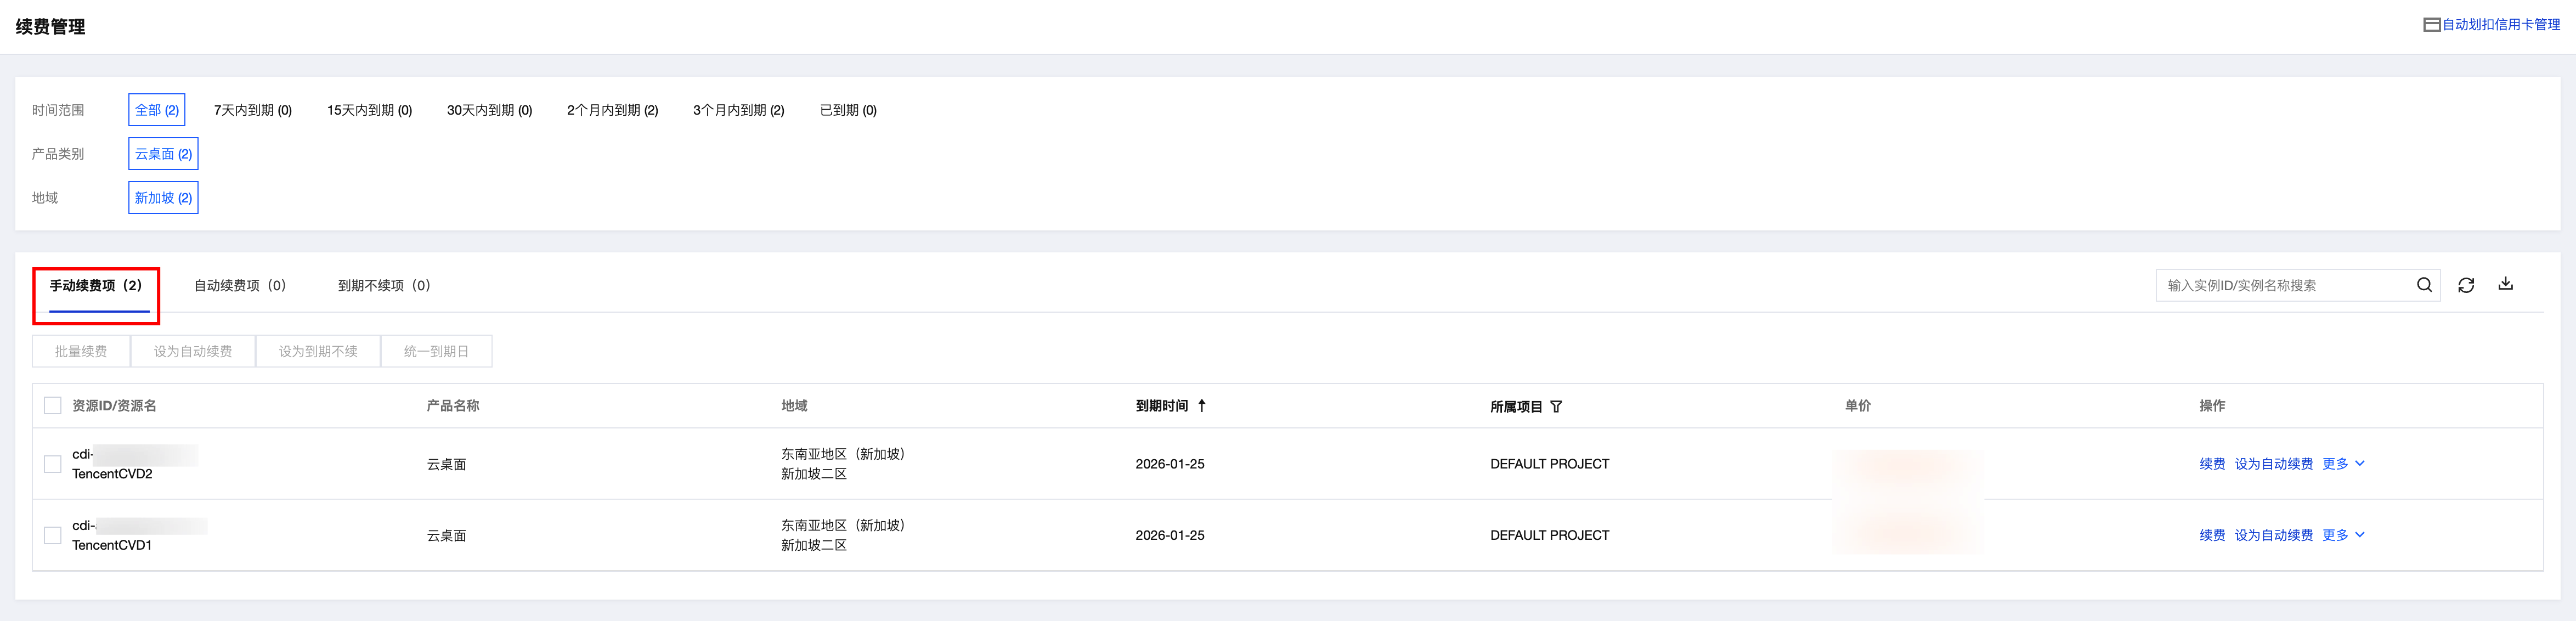2576x621 pixels.
Task: Click 续费 link for TencentCVD2
Action: (2212, 464)
